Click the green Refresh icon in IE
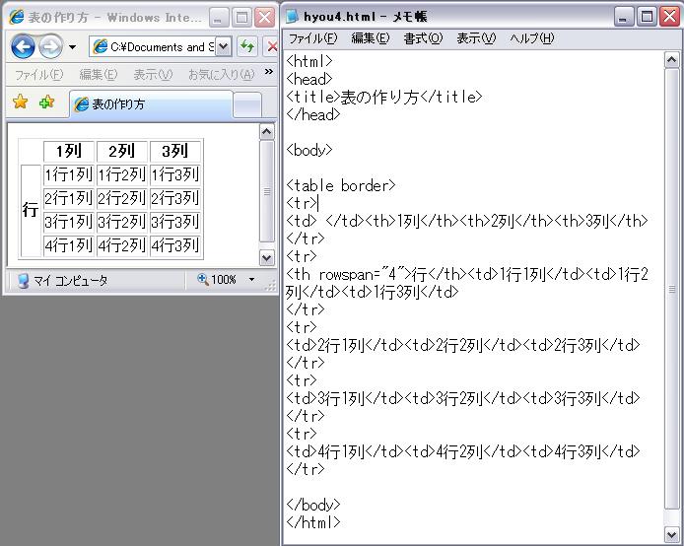684x546 pixels. 247,46
